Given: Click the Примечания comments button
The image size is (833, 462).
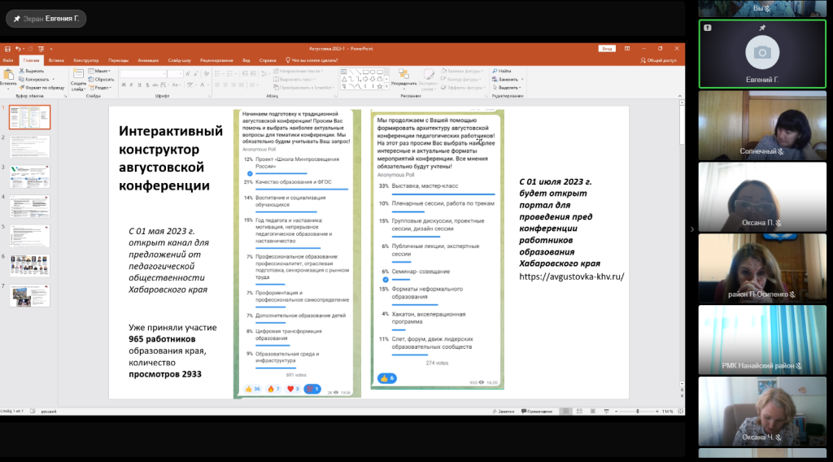Looking at the screenshot, I should (x=537, y=412).
